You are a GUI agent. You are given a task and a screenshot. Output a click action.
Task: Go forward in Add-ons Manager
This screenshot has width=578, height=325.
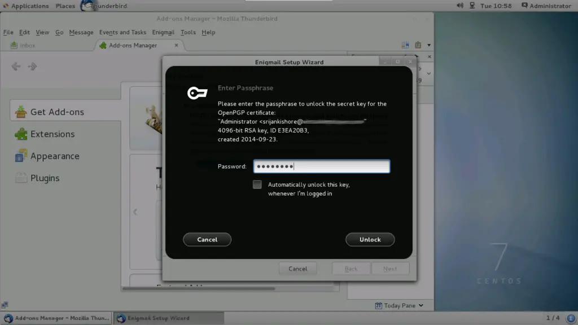(32, 67)
